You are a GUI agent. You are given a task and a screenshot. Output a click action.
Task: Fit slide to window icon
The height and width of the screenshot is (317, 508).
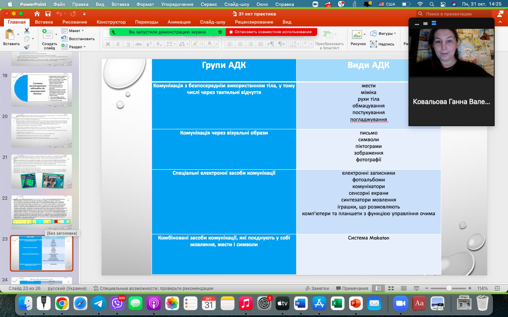pyautogui.click(x=497, y=288)
